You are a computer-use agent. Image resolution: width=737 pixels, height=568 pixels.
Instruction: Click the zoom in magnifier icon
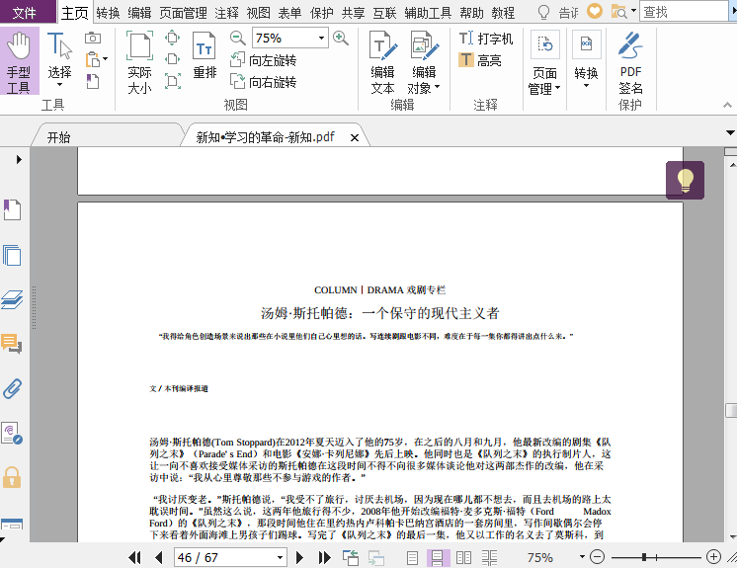point(340,38)
